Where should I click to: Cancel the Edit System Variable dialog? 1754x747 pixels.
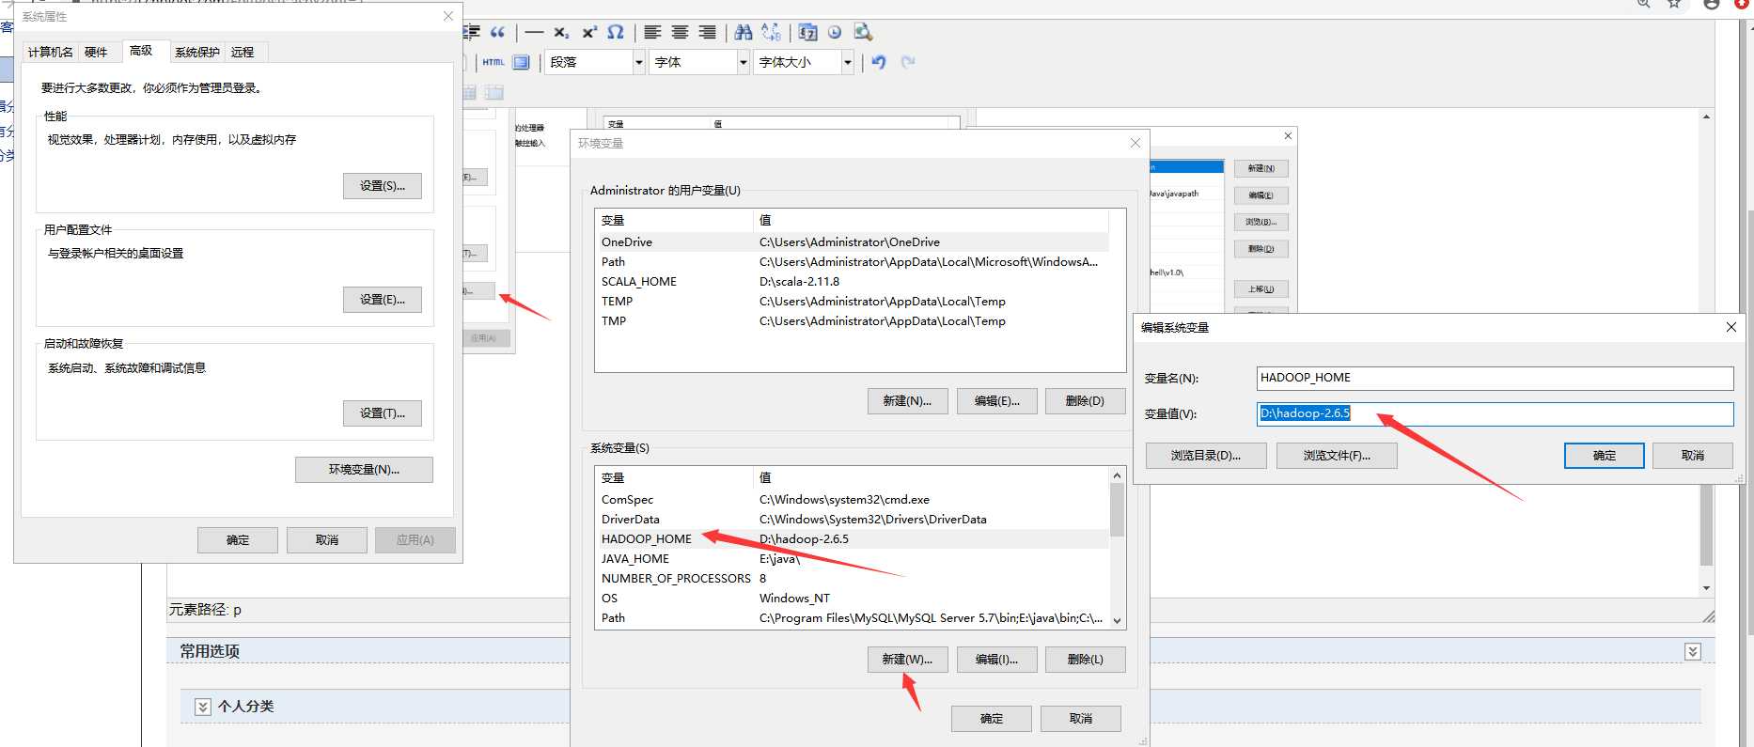coord(1693,456)
